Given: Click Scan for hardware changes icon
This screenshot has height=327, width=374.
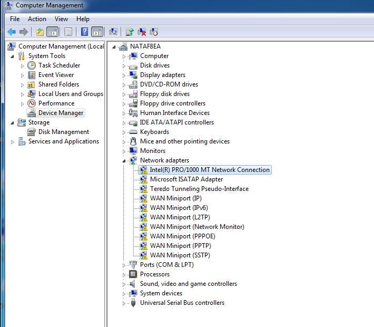Looking at the screenshot, I should [113, 32].
